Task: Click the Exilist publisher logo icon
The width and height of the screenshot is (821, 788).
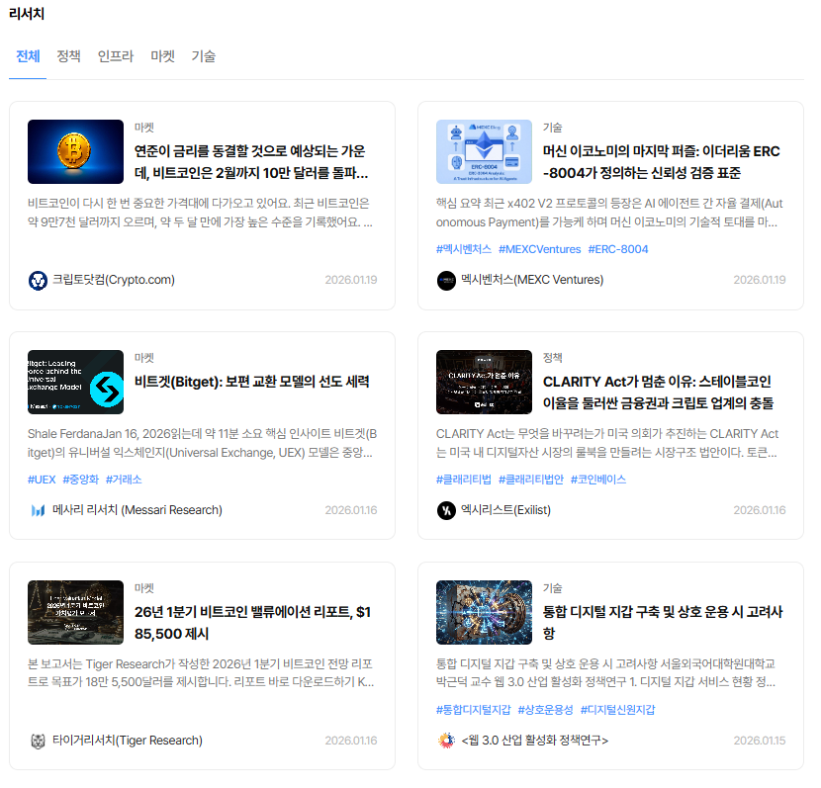Action: (446, 510)
